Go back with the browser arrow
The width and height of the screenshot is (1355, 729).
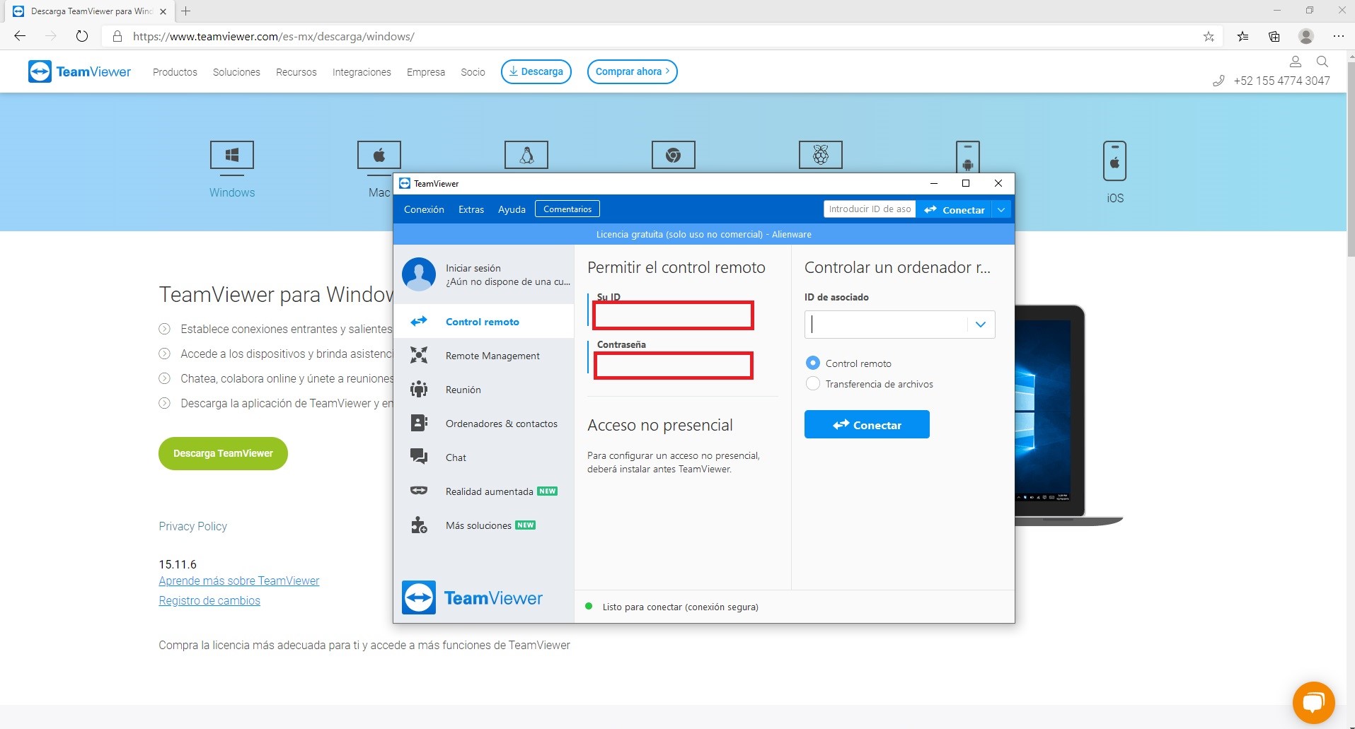[x=20, y=36]
